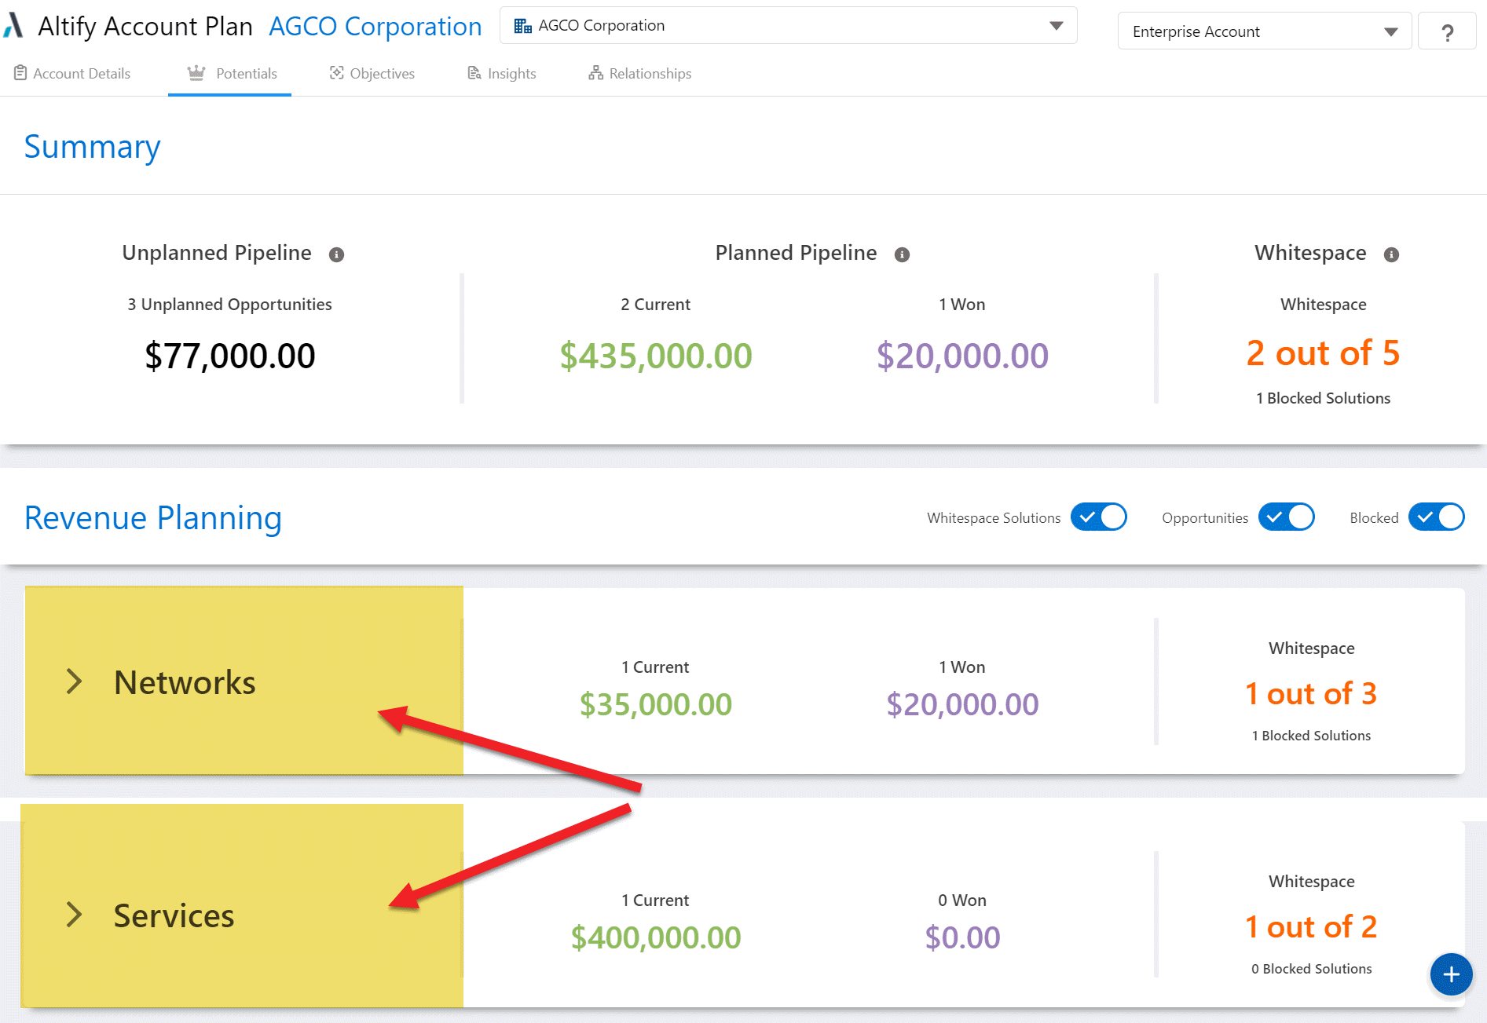1487x1023 pixels.
Task: Click Services $0.00 won value
Action: [962, 937]
